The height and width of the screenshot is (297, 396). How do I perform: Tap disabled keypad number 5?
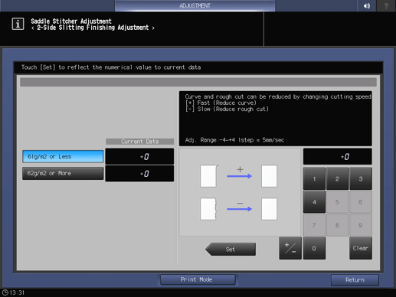pos(337,202)
